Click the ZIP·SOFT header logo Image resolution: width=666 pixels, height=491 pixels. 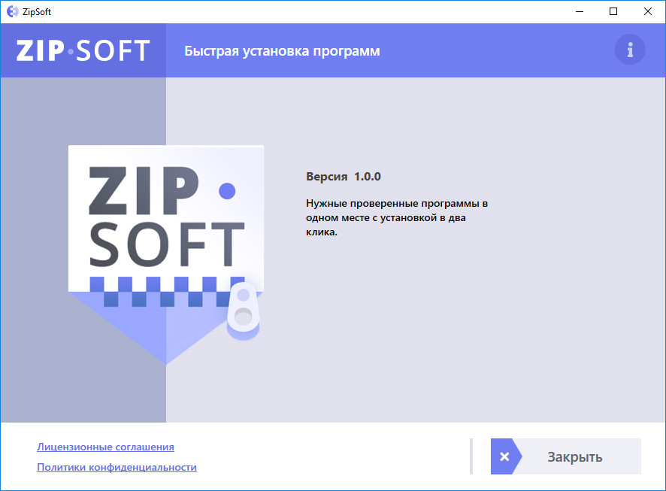(83, 50)
